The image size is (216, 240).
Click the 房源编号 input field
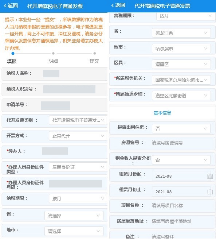point(182,143)
